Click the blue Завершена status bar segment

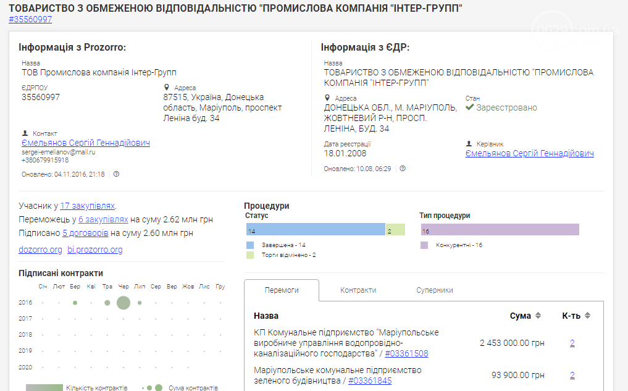click(316, 230)
